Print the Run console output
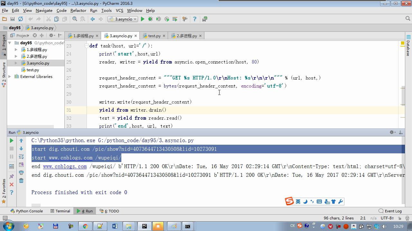 (21, 173)
